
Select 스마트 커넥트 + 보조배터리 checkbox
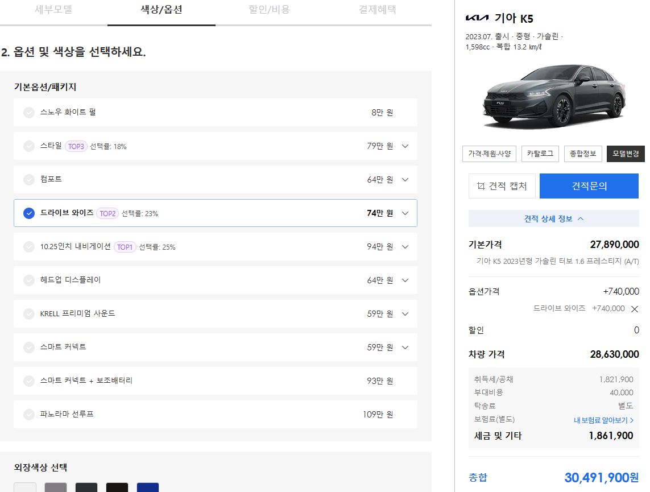(x=28, y=381)
